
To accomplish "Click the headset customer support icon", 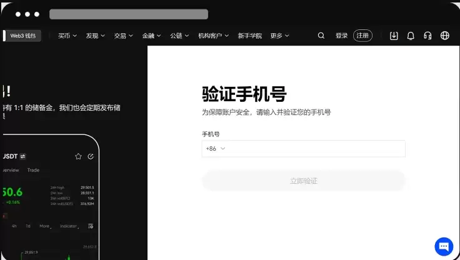I will coord(427,36).
